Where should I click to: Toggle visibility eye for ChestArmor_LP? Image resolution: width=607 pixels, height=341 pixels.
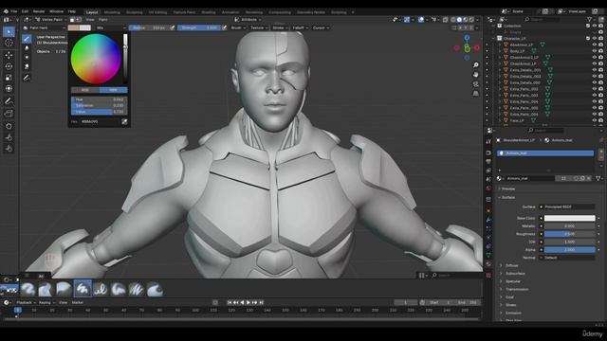point(595,63)
